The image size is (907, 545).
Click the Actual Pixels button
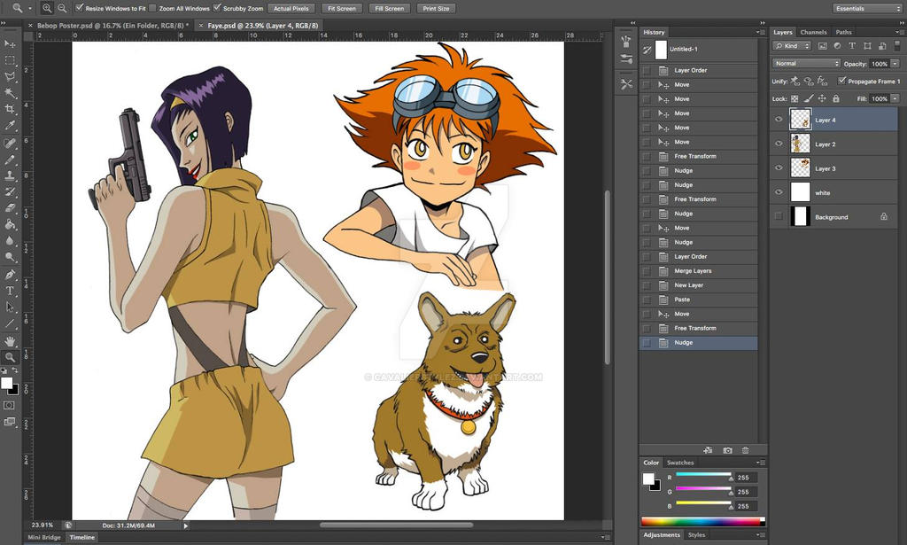[x=291, y=8]
